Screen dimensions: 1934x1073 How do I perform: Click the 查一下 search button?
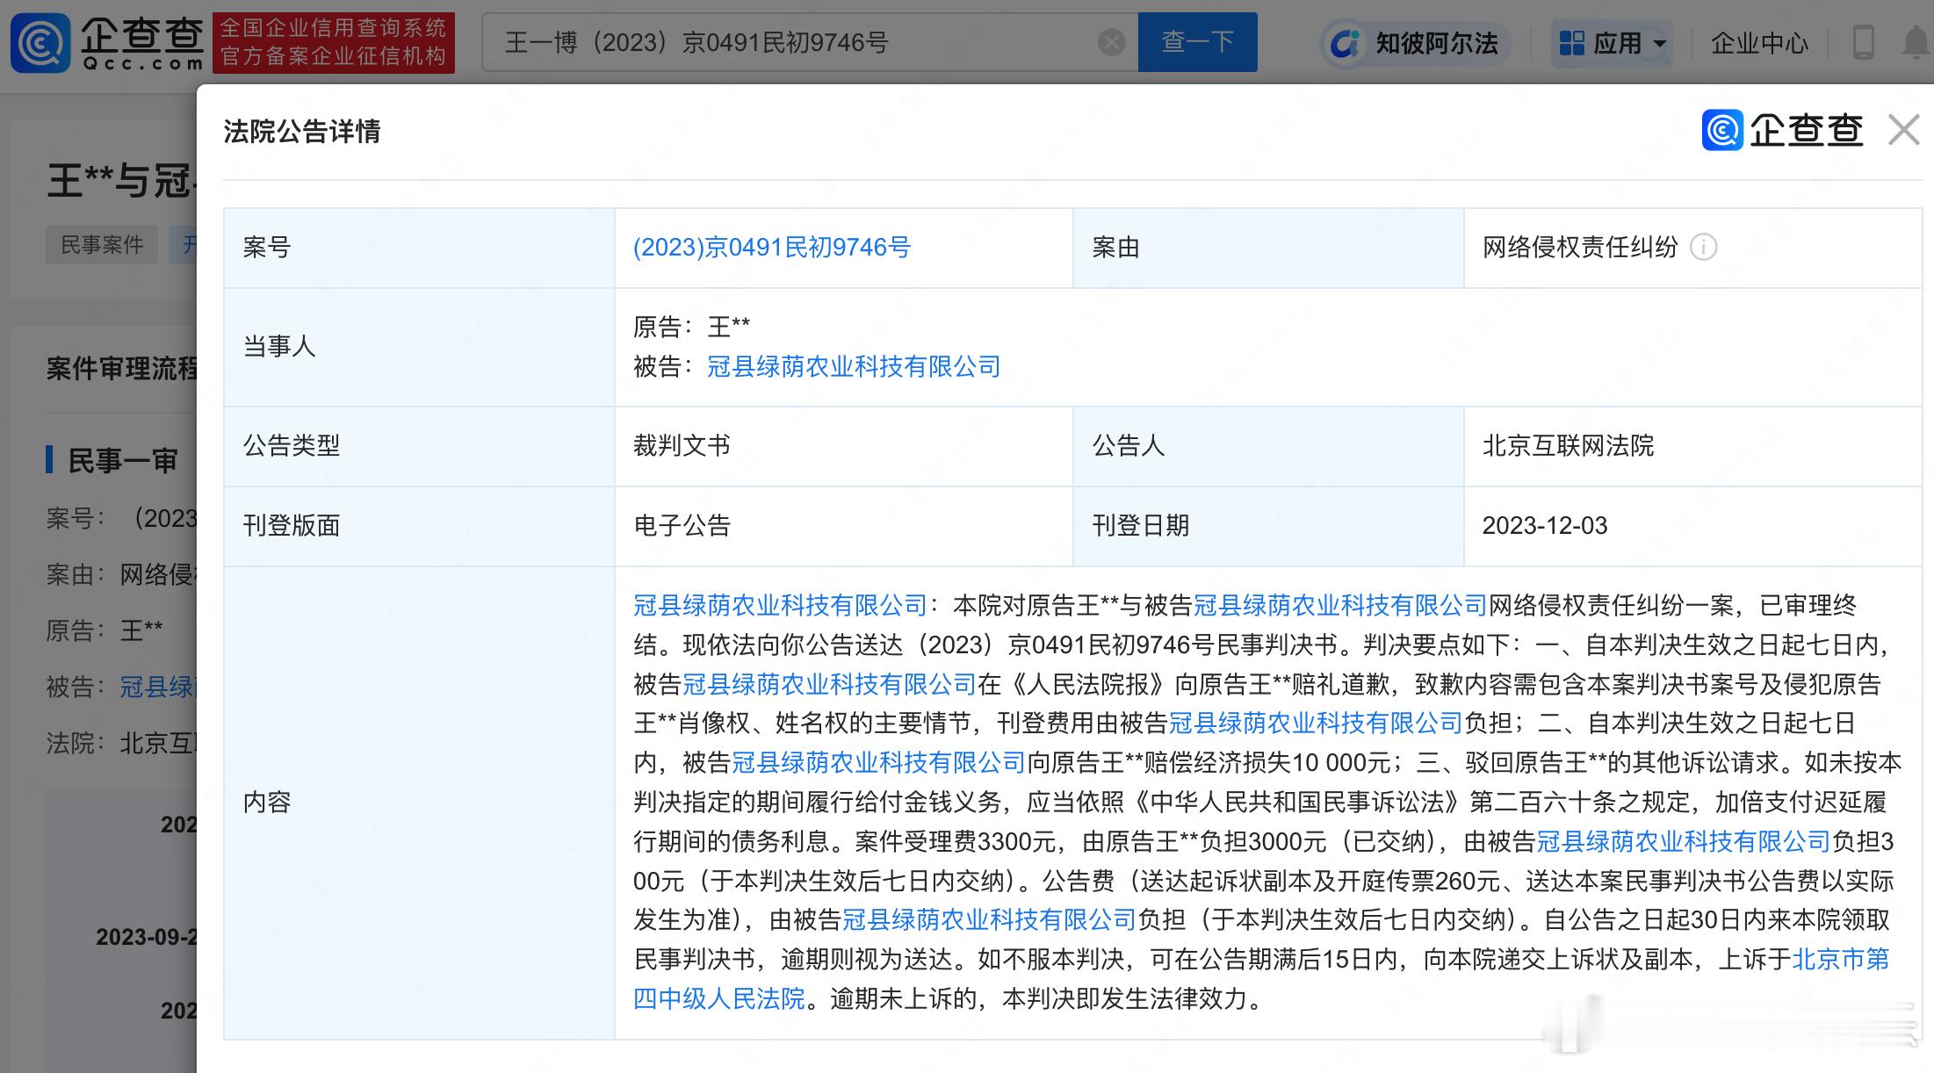pos(1197,42)
